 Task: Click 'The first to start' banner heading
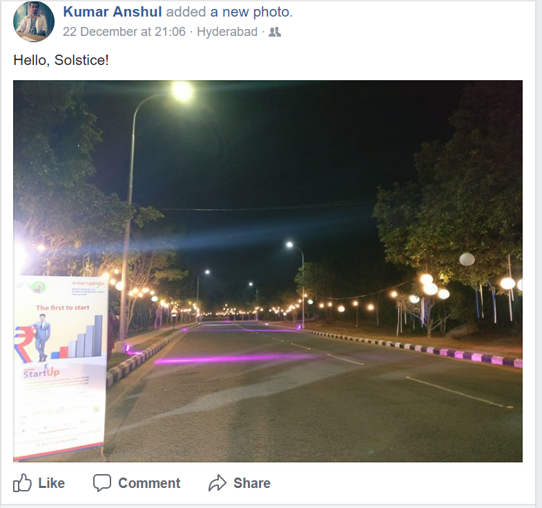(63, 308)
